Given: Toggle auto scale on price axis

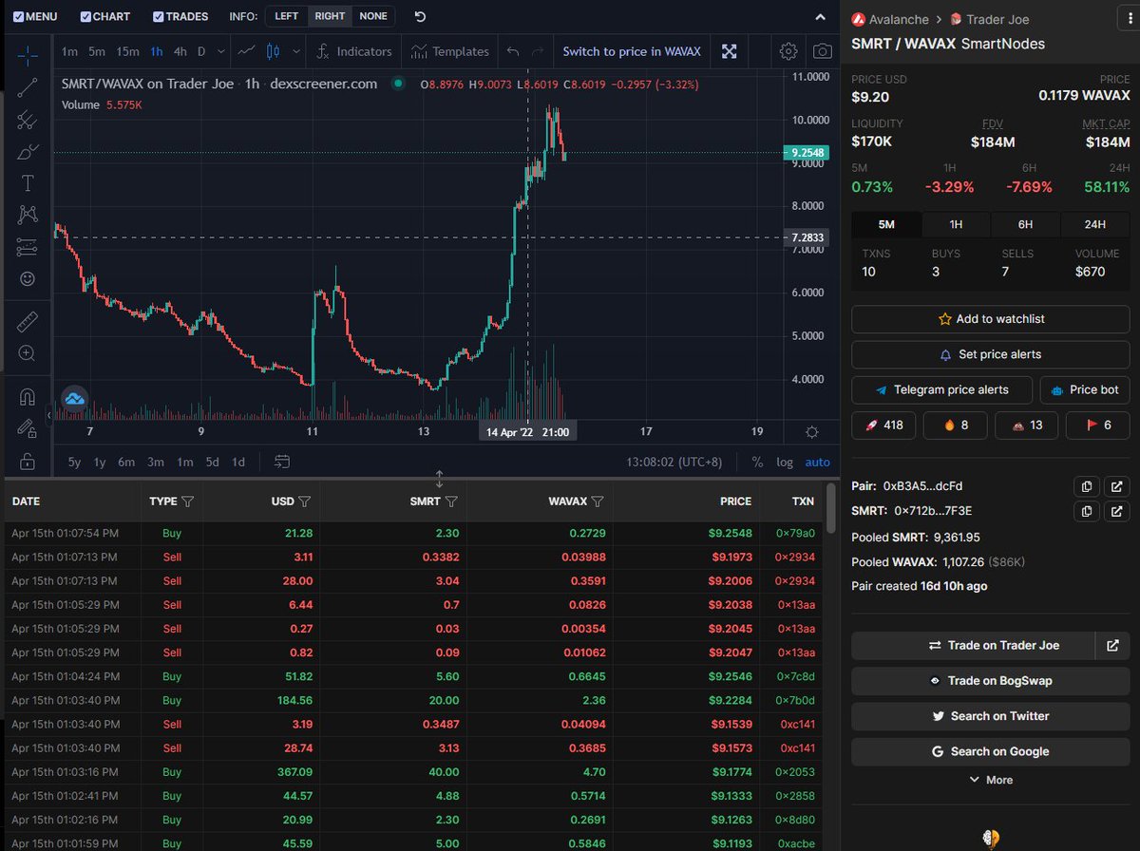Looking at the screenshot, I should click(x=817, y=462).
